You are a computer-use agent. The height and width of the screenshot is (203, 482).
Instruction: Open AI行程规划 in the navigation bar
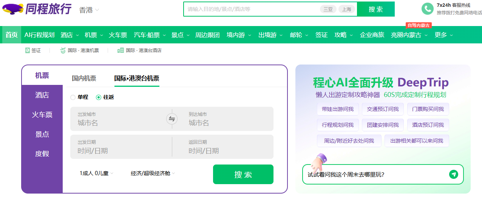coord(39,35)
